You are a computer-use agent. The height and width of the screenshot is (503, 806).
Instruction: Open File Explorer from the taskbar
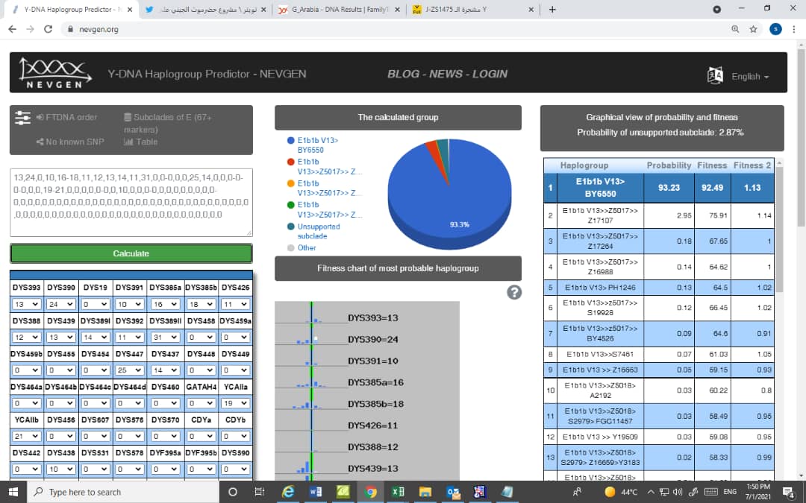click(x=425, y=492)
